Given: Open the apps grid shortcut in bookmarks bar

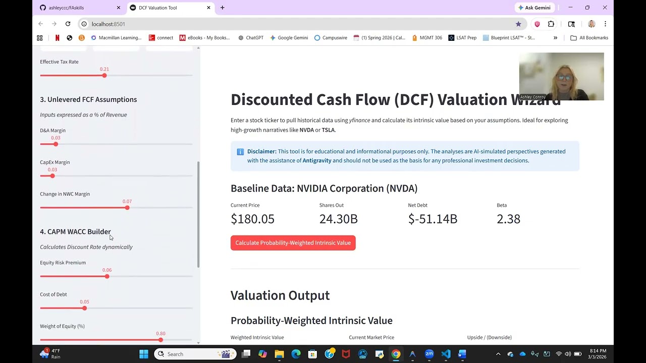Looking at the screenshot, I should click(x=40, y=38).
